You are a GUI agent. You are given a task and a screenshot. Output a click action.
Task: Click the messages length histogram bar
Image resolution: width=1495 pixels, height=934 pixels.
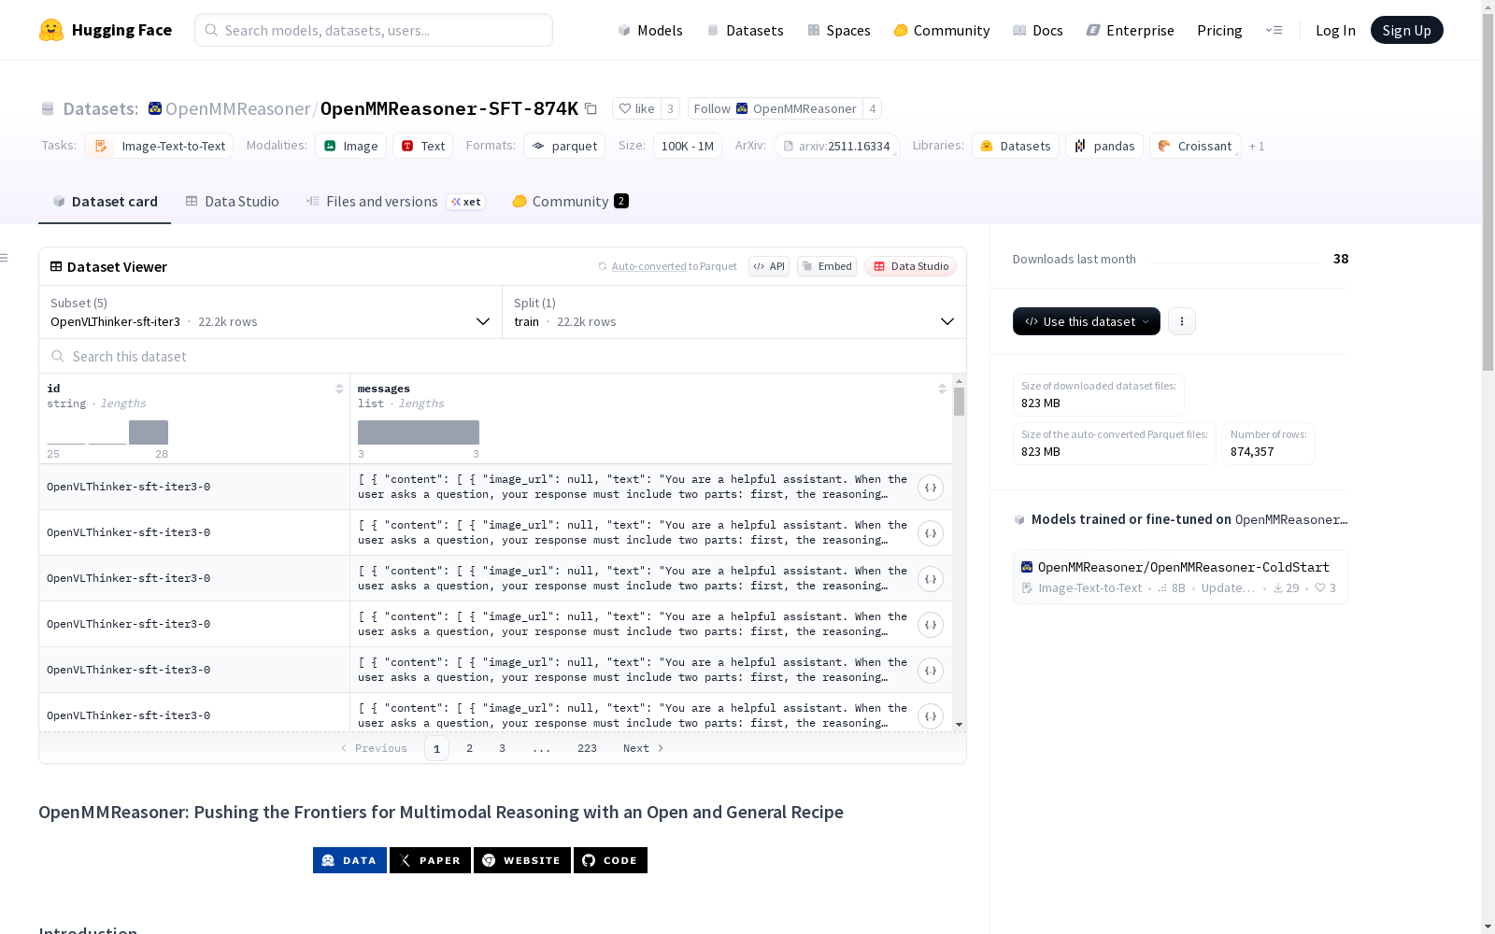[x=419, y=432]
